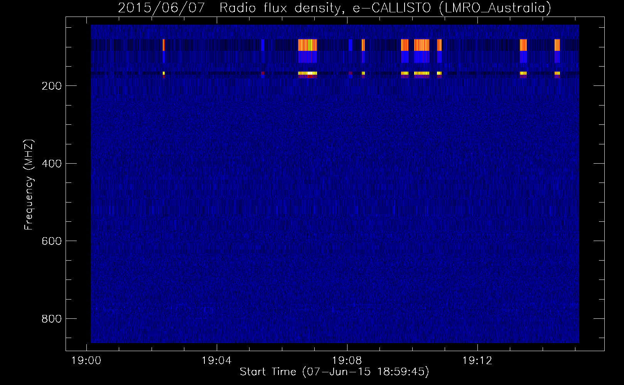Click the 'Frequency (MHZ)' y-axis label
624x385 pixels.
pyautogui.click(x=29, y=185)
